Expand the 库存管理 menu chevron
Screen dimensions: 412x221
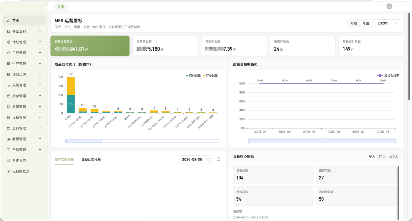(40, 96)
